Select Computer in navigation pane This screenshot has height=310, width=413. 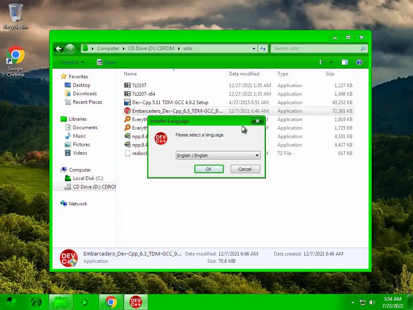pyautogui.click(x=80, y=170)
